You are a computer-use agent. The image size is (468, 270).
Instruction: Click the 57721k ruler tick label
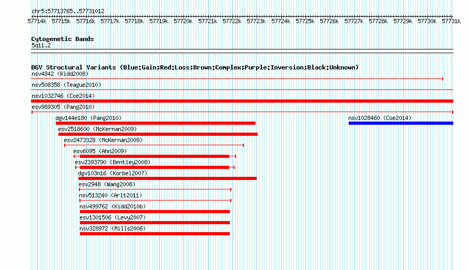pyautogui.click(x=208, y=21)
